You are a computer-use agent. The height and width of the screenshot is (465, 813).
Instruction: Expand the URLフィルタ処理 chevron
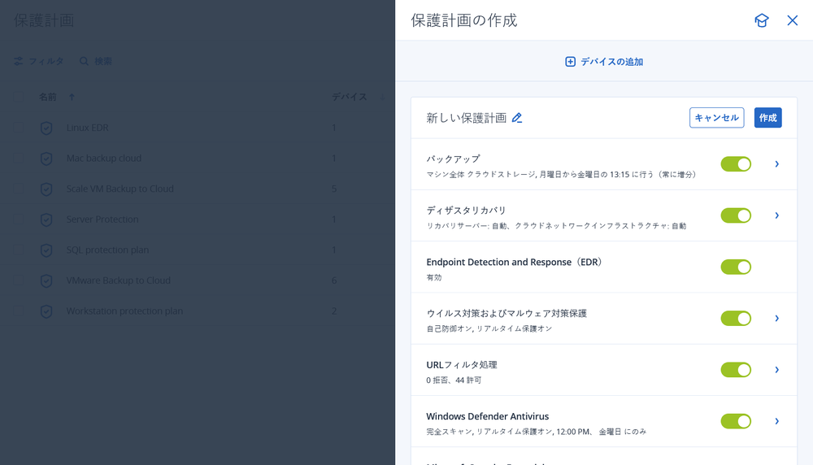pyautogui.click(x=776, y=370)
